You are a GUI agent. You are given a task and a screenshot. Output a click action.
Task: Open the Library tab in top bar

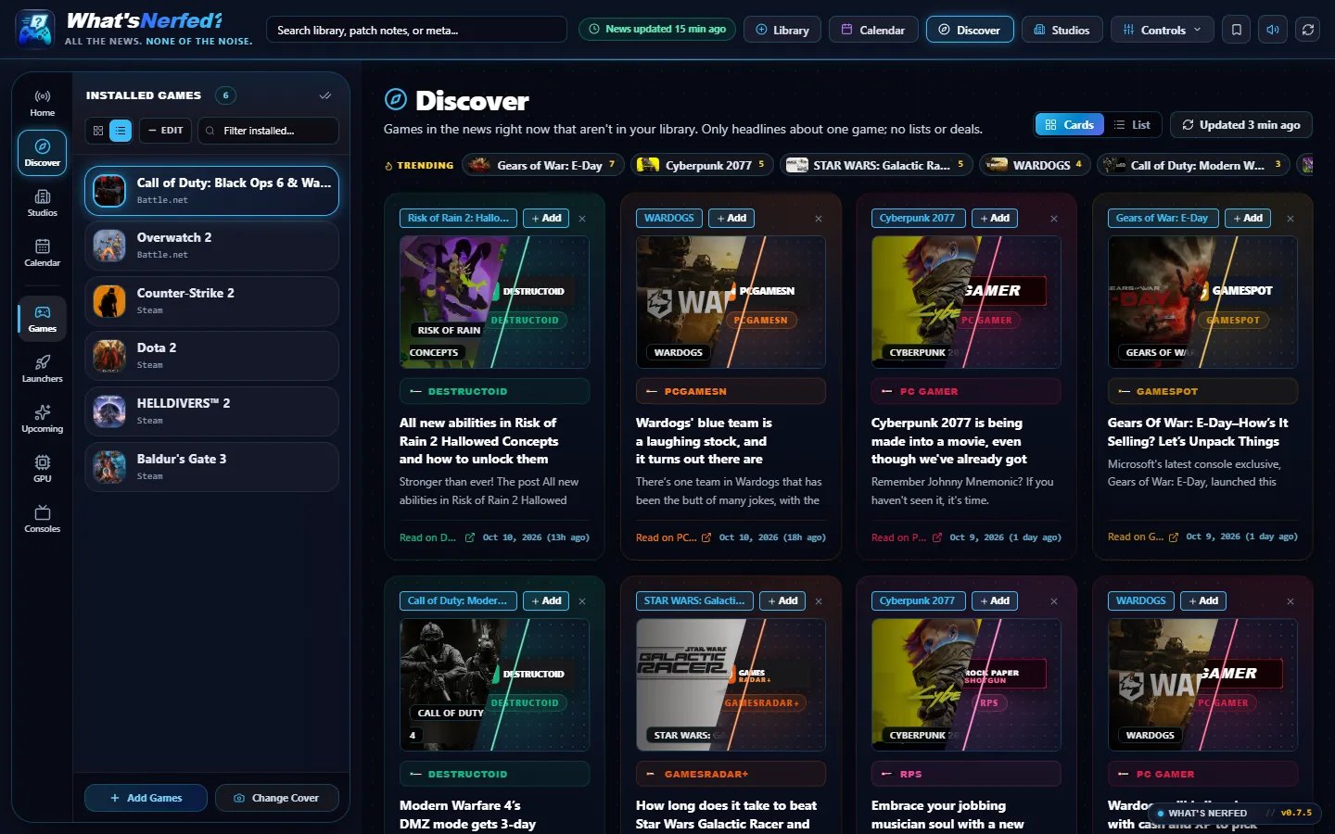(782, 30)
